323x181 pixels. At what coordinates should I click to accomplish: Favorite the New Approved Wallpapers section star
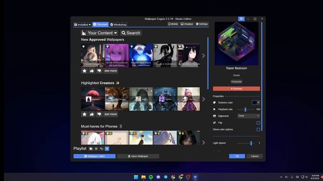coord(84,71)
